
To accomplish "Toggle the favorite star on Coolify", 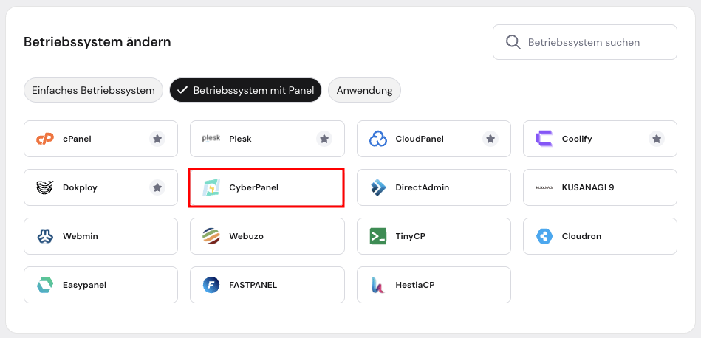I will 657,139.
